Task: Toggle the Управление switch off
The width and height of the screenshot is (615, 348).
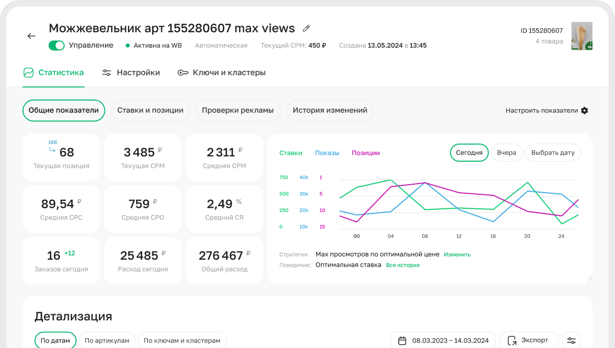Action: [56, 46]
